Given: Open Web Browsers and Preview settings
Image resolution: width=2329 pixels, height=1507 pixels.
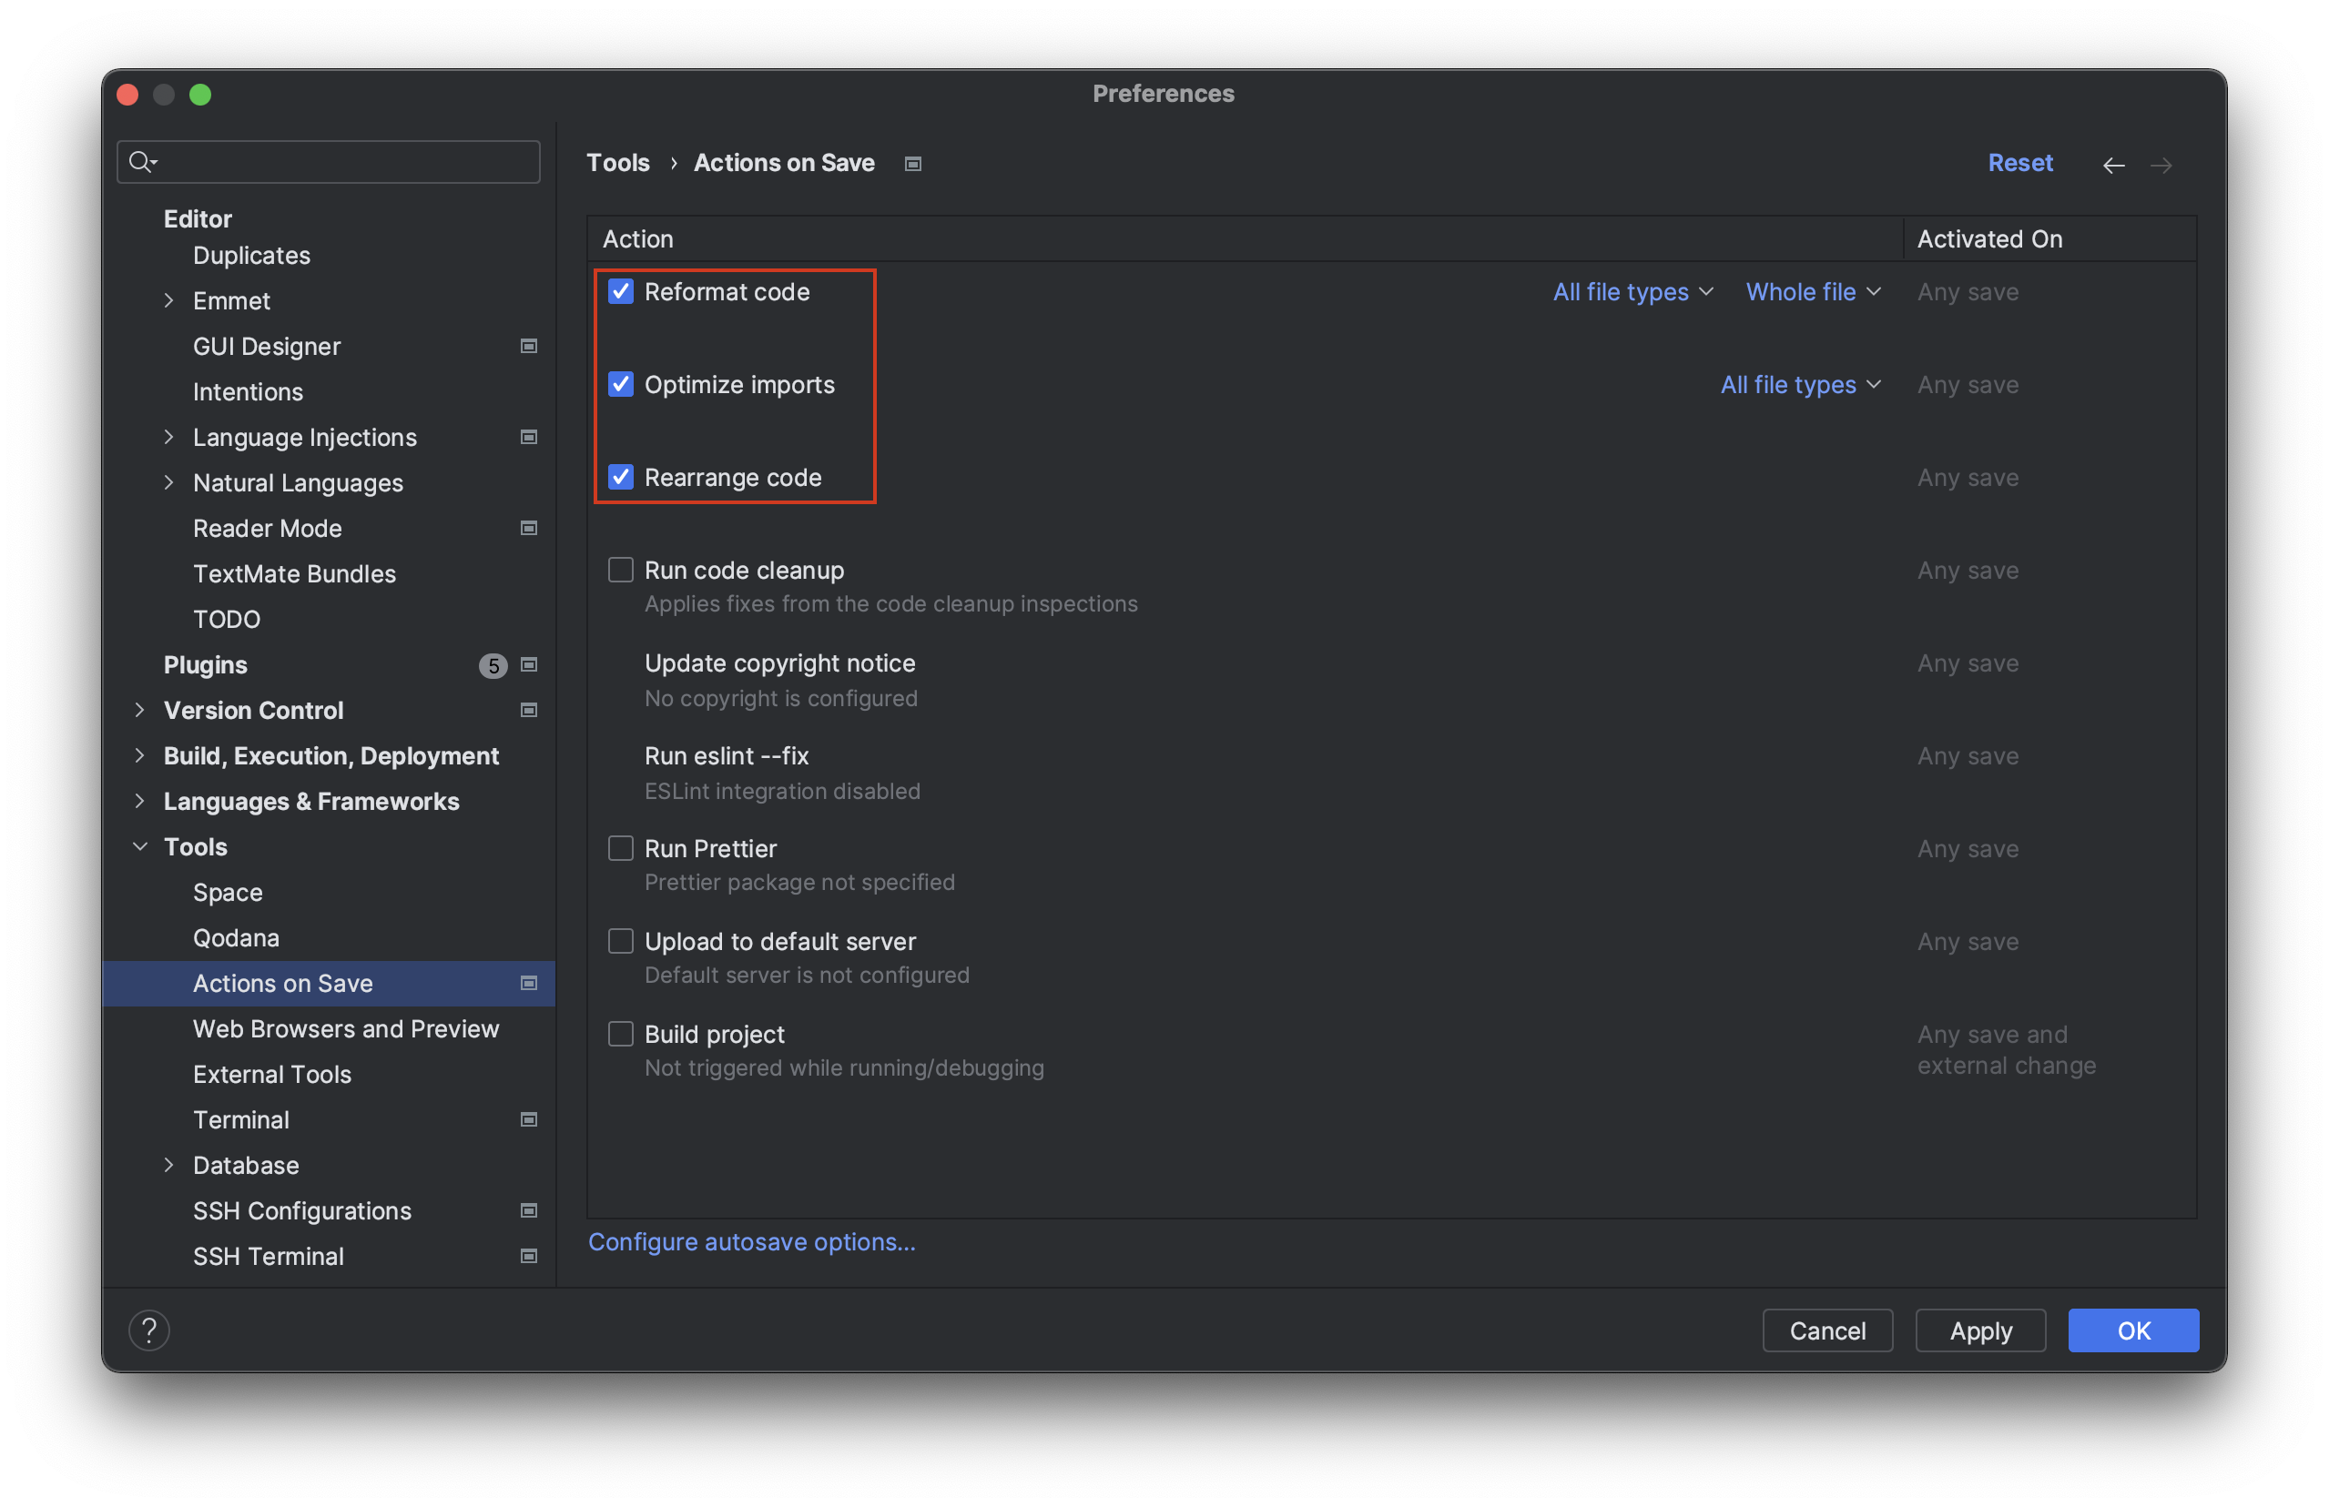Looking at the screenshot, I should pyautogui.click(x=345, y=1029).
